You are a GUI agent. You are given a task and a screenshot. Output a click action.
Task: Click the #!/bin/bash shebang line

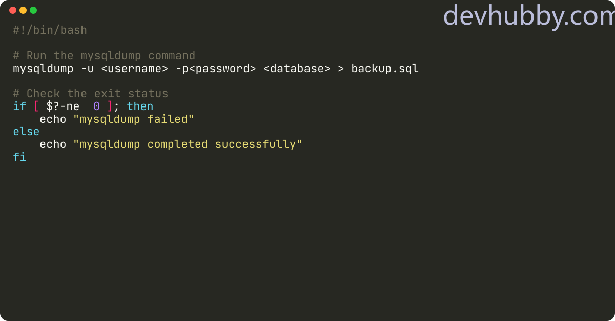(x=50, y=30)
